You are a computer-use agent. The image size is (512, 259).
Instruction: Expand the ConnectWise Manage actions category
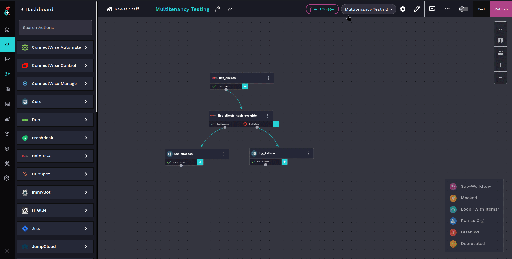[x=55, y=84]
